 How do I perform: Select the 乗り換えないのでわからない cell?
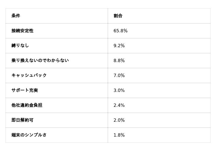coord(40,60)
